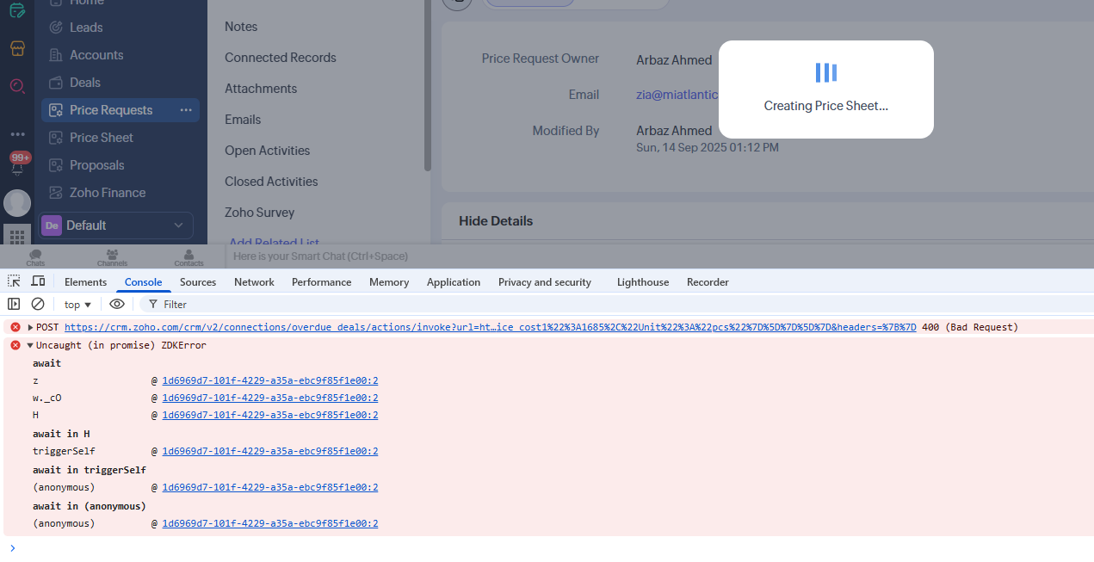Image resolution: width=1094 pixels, height=562 pixels.
Task: Clear the console with the ban icon
Action: tap(38, 304)
